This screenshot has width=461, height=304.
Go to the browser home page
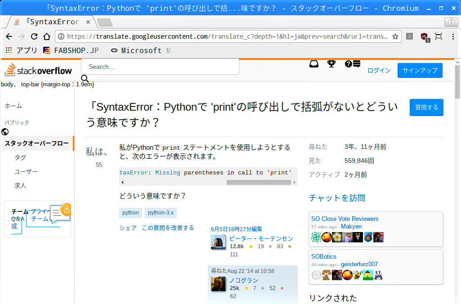pos(47,36)
